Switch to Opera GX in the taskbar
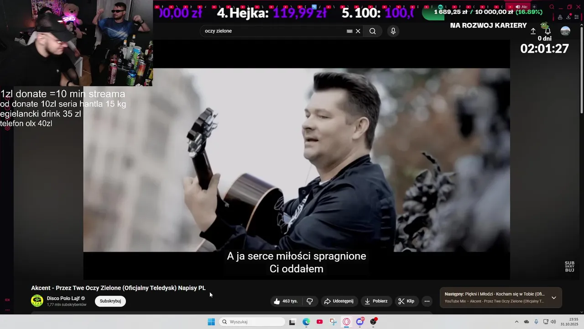Screen dimensions: 584x329 click(x=346, y=322)
